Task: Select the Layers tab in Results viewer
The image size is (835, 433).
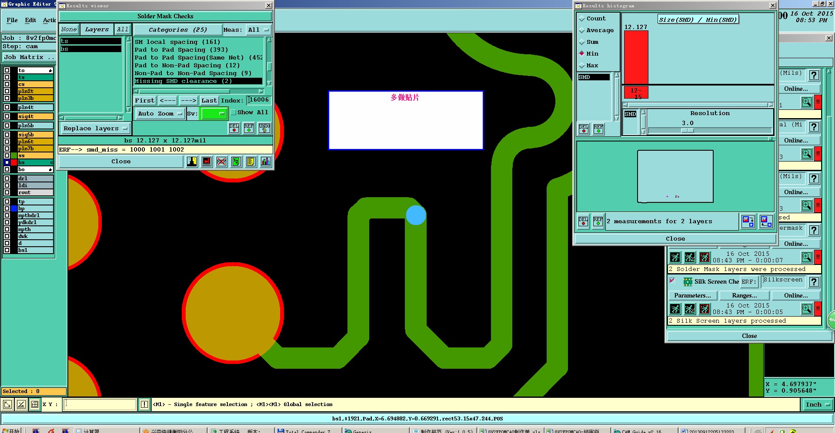Action: click(x=97, y=30)
